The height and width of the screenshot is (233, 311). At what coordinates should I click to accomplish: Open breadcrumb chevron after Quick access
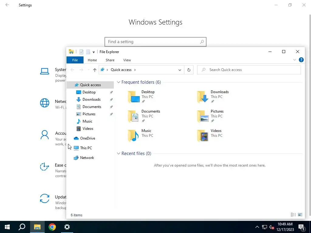pyautogui.click(x=135, y=70)
